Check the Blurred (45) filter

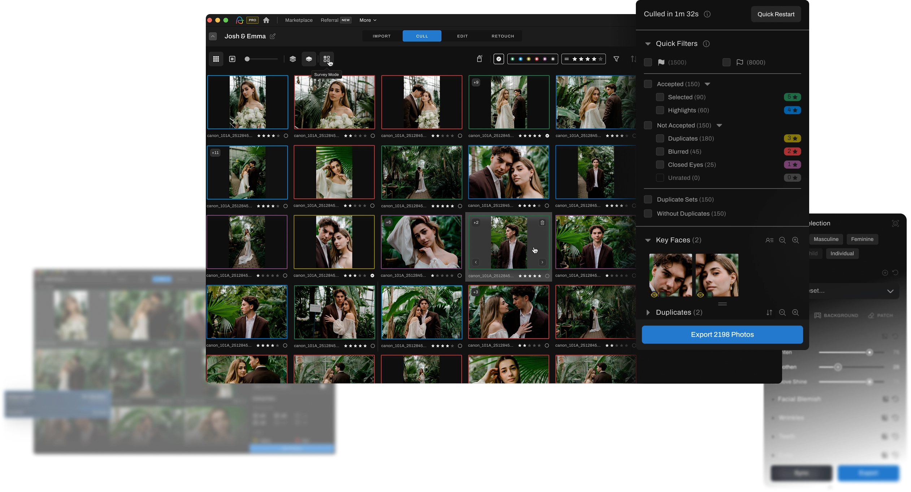point(660,152)
